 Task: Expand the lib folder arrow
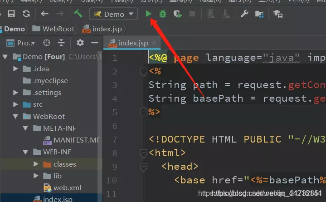(x=36, y=176)
